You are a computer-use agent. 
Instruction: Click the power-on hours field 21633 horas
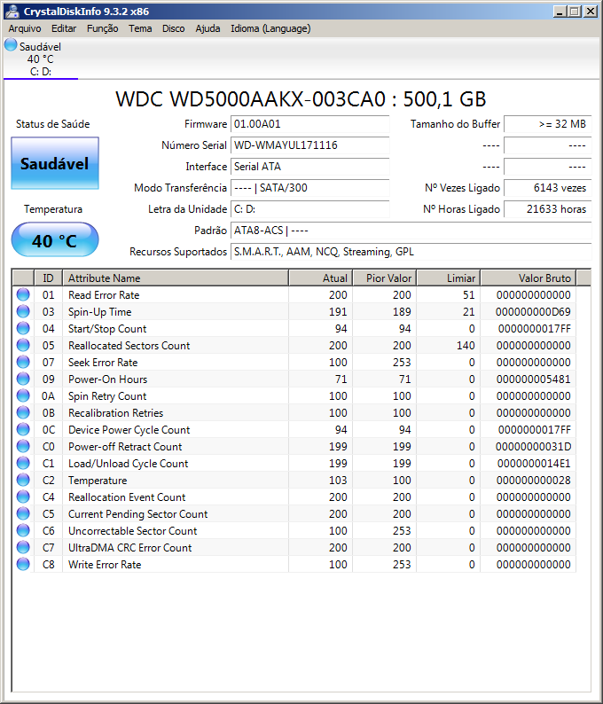click(547, 209)
